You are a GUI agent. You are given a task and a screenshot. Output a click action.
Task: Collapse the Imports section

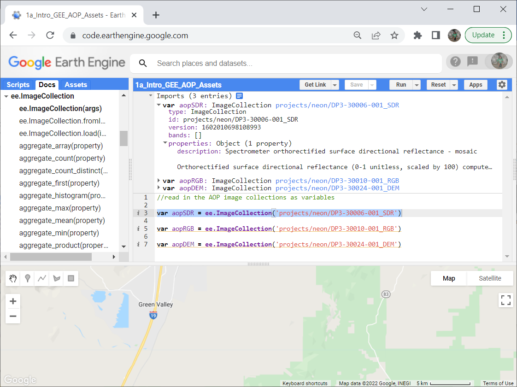click(151, 95)
